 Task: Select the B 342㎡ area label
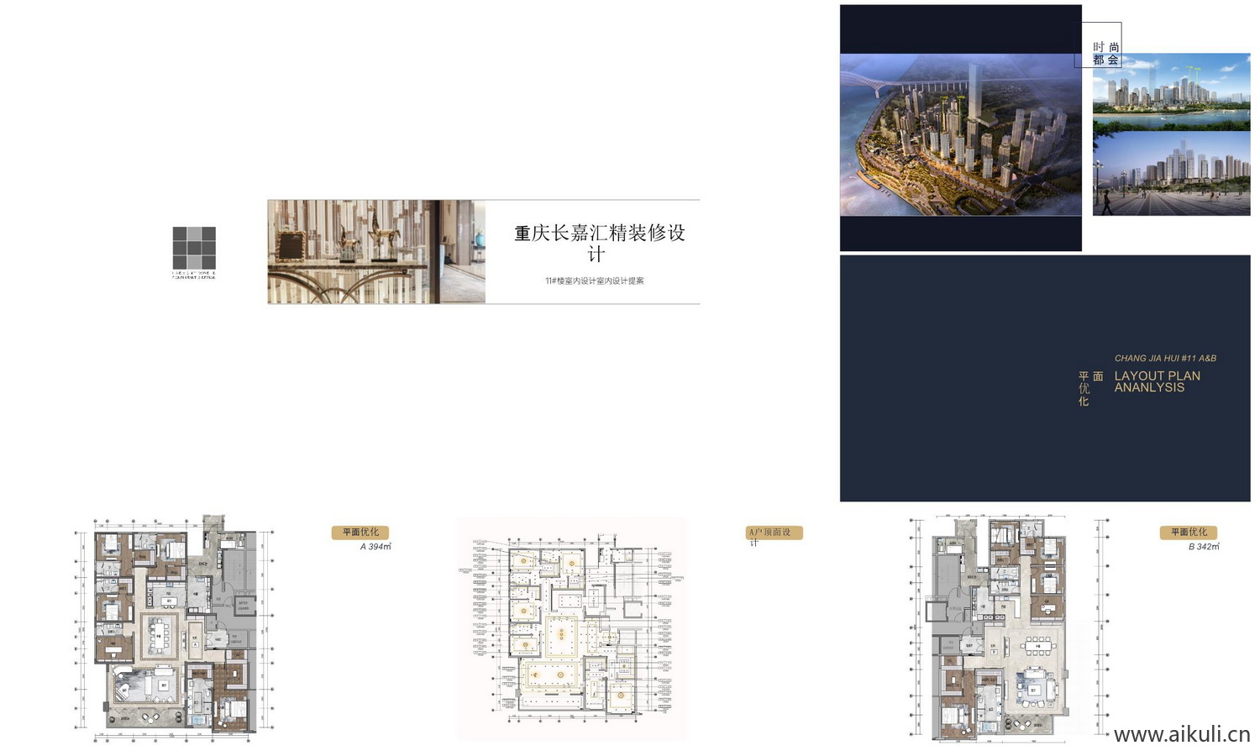click(x=1203, y=547)
